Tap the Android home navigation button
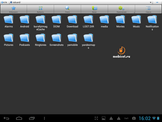The image size is (162, 122). pyautogui.click(x=19, y=118)
